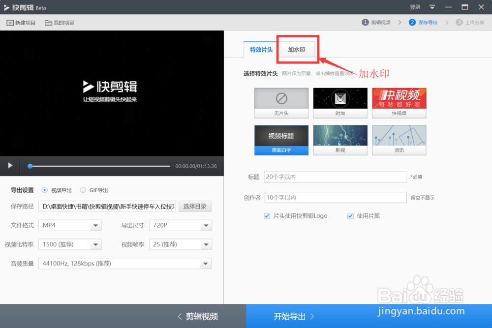Viewport: 492px width, 328px height.
Task: Select the 快视频 intro template
Action: [399, 103]
